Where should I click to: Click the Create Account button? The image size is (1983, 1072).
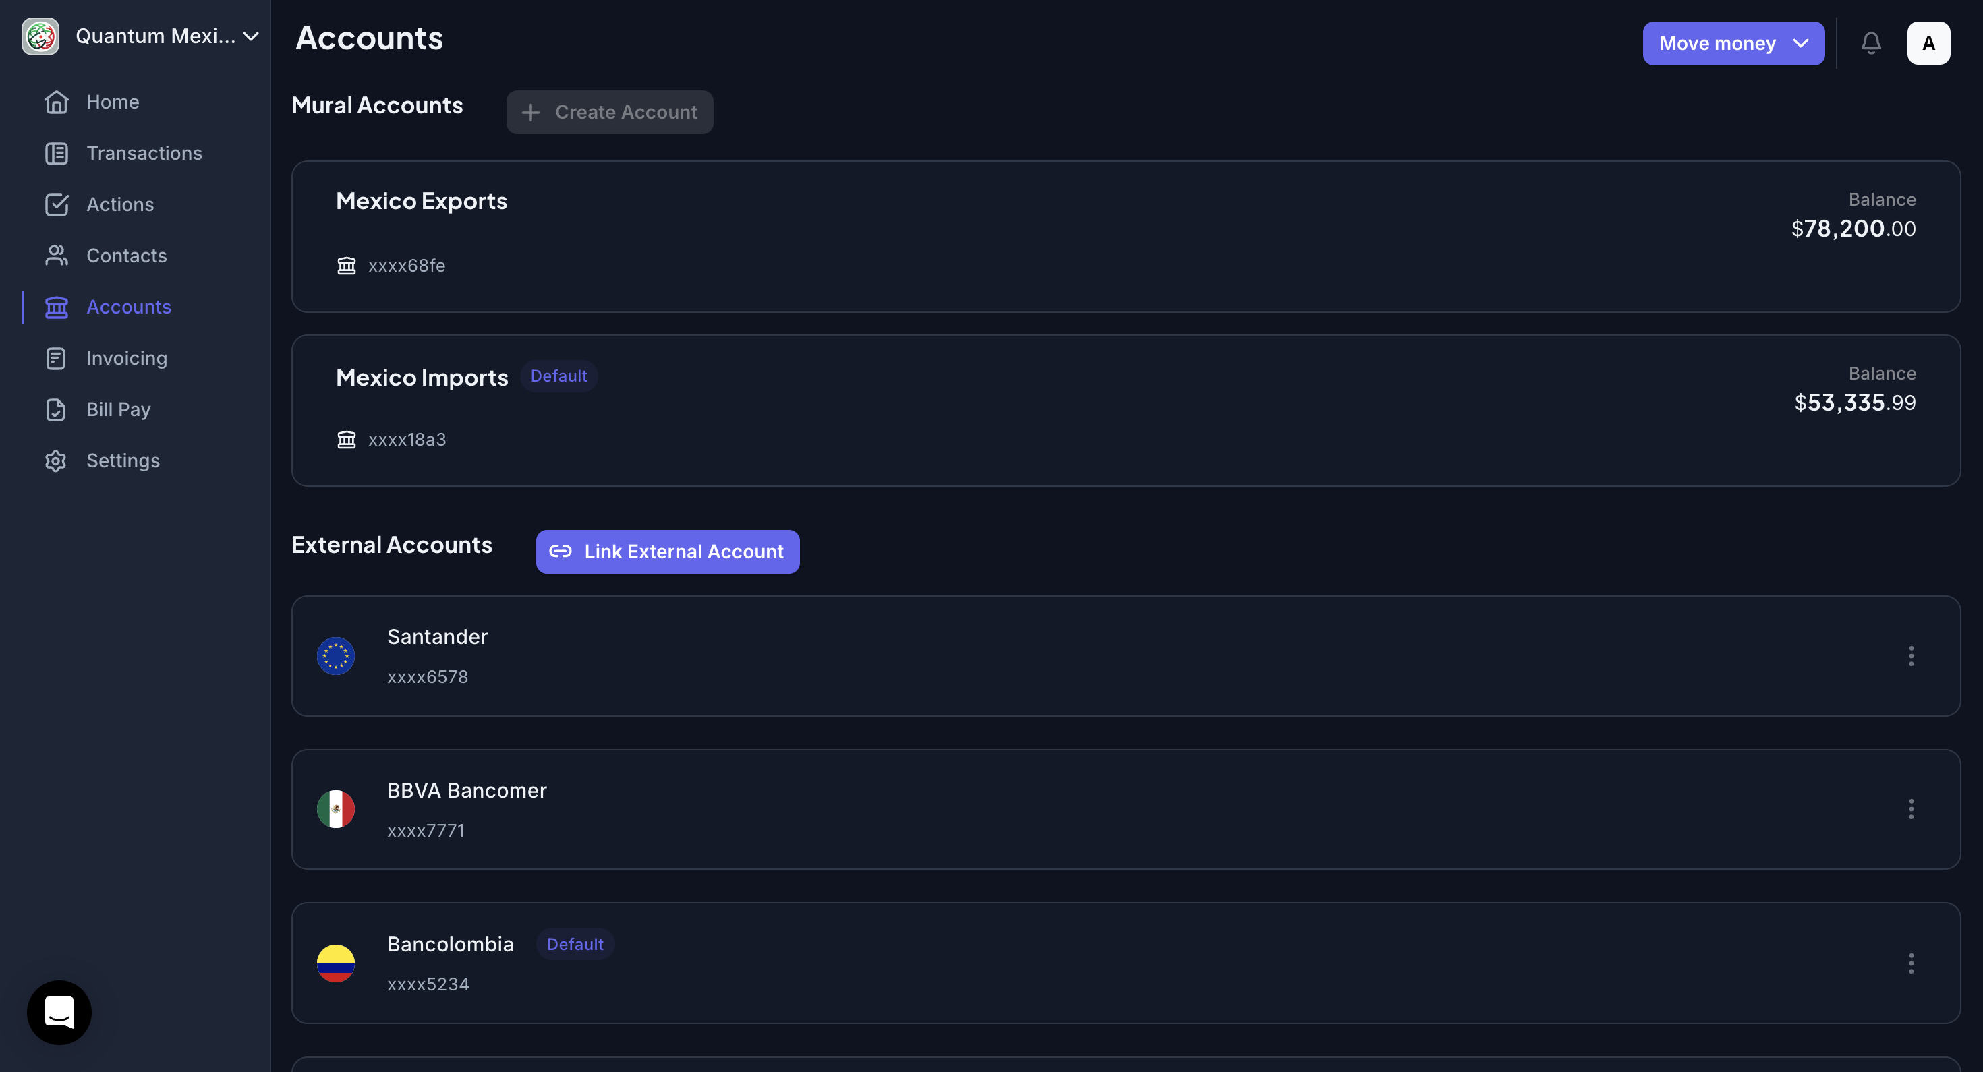609,113
